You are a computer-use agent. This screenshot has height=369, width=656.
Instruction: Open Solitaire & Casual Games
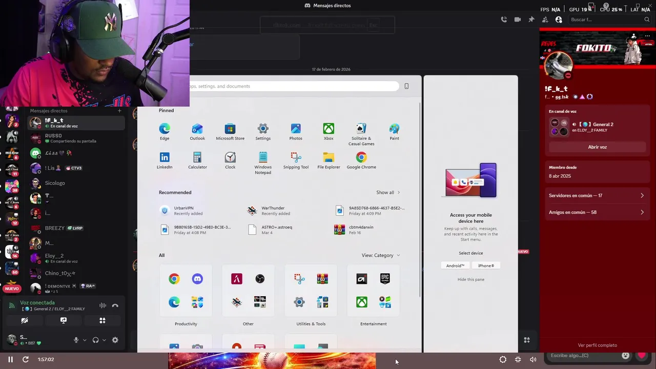pos(361,134)
